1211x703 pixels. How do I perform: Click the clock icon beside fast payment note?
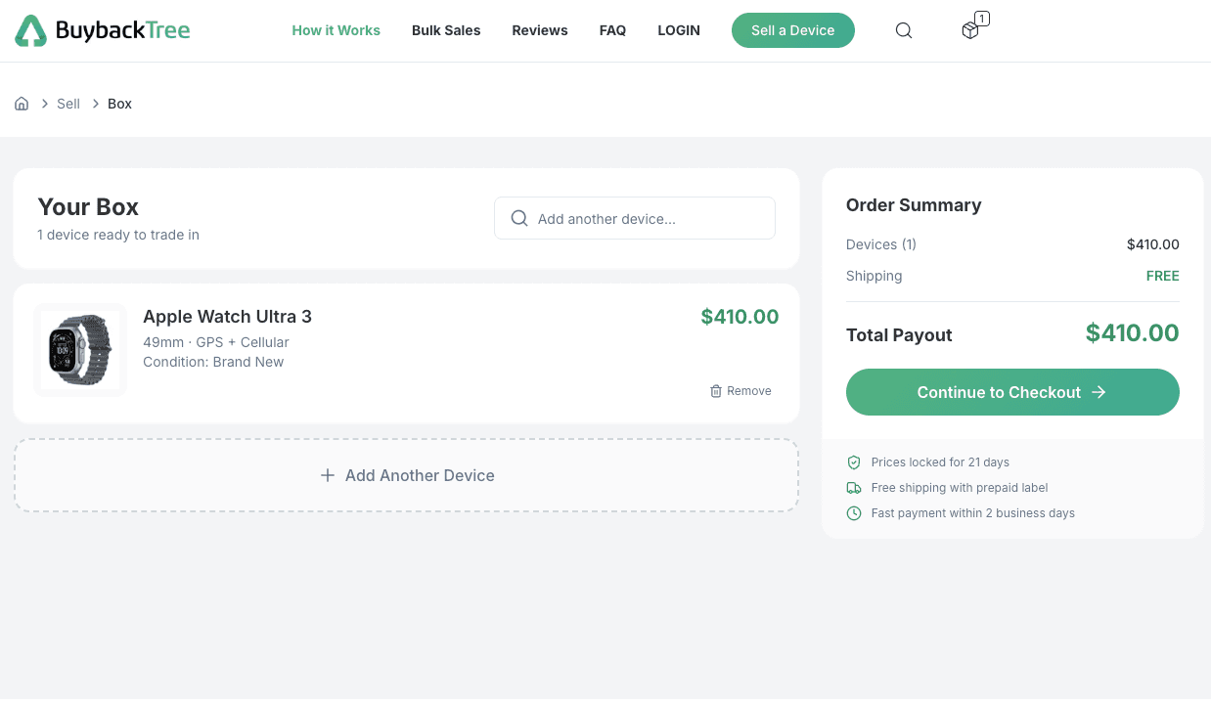854,512
